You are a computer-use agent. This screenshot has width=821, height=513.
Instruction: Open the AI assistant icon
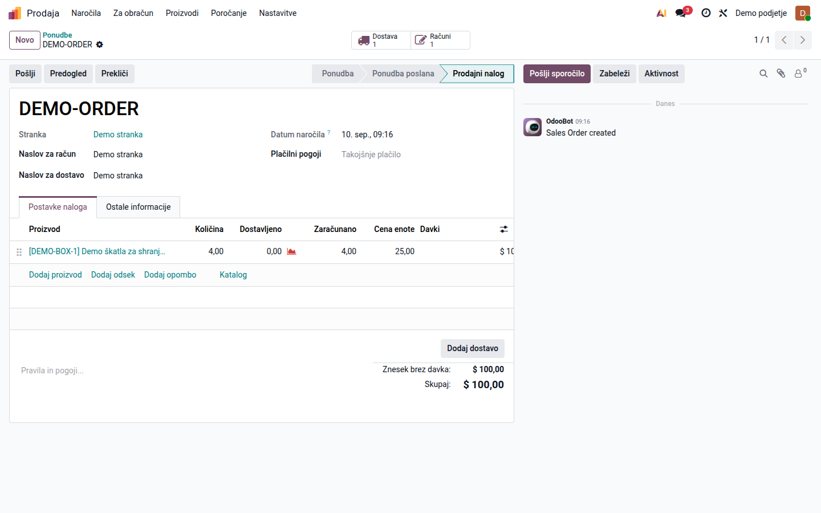[661, 13]
